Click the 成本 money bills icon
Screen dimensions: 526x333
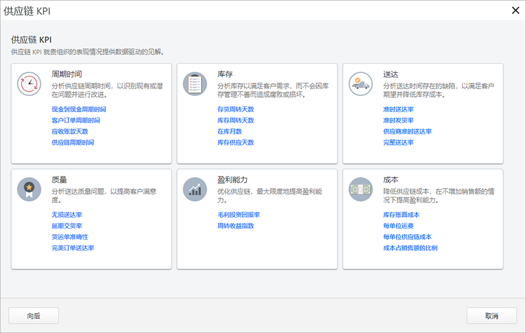361,189
